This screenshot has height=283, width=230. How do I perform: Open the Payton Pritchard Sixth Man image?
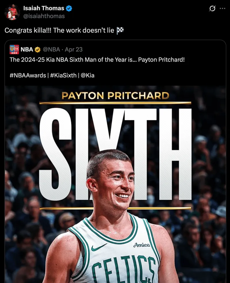point(115,184)
